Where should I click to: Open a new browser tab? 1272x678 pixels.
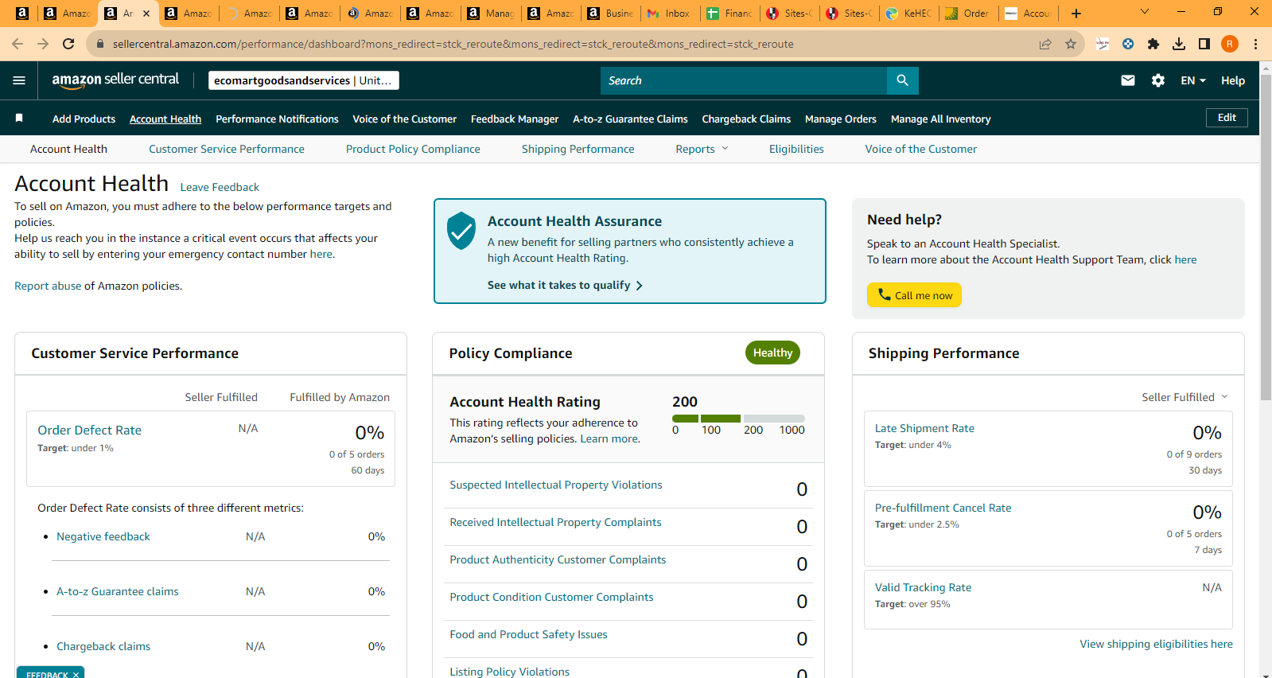[1076, 13]
